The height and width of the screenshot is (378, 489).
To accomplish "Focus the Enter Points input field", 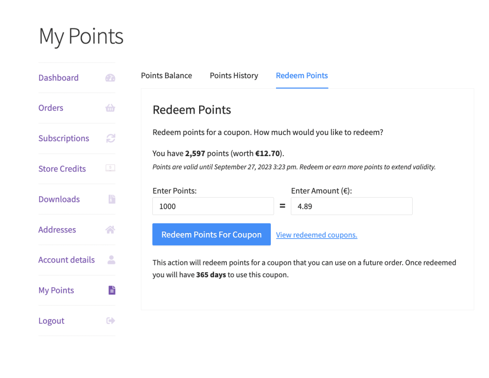I will click(x=213, y=206).
